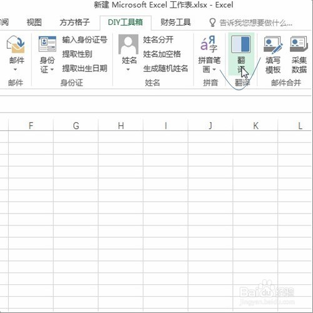
Task: Select column G header
Action: [76, 126]
